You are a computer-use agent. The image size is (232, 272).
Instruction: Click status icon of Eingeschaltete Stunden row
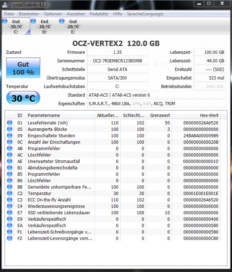[x=10, y=135]
